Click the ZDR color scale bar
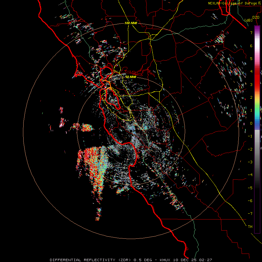The image size is (262, 262). (x=257, y=129)
